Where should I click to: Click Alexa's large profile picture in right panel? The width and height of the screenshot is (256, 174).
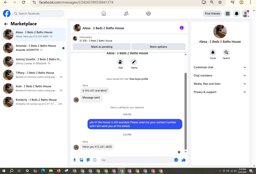click(220, 31)
